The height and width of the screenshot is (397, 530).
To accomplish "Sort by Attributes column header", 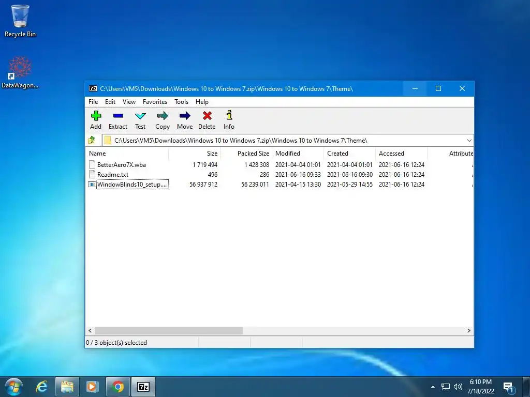I will click(451, 153).
